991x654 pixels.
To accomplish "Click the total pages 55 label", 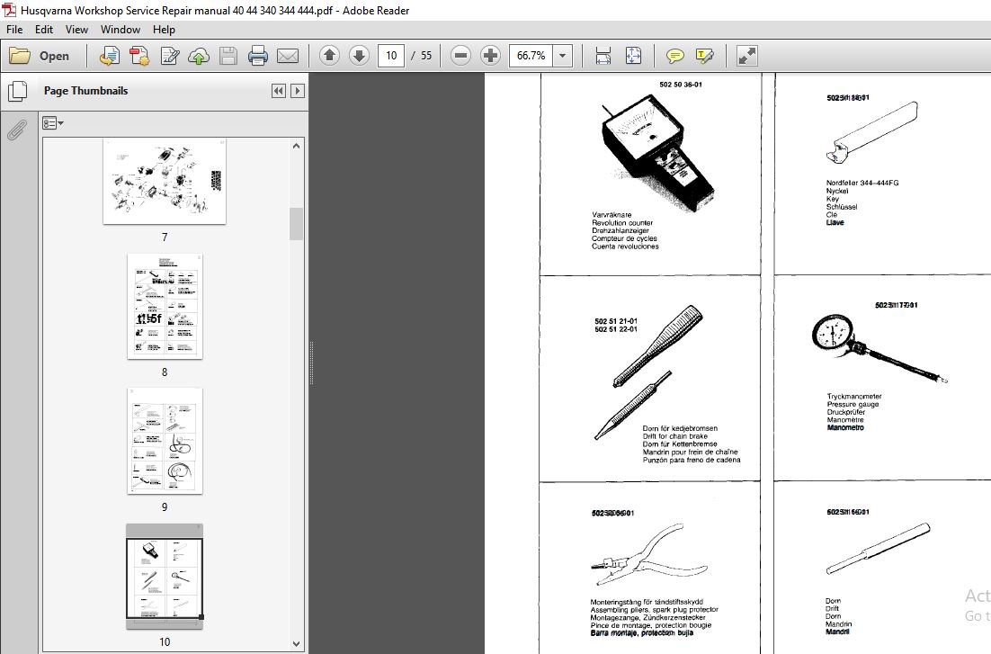I will pyautogui.click(x=426, y=56).
